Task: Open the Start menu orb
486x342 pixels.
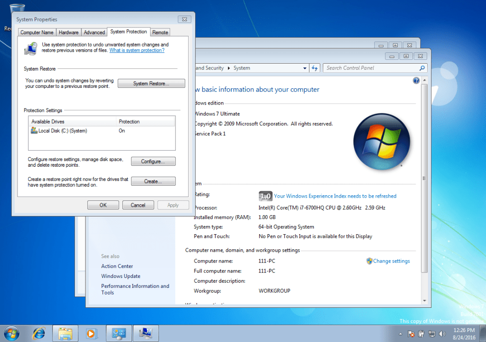Action: pyautogui.click(x=12, y=333)
